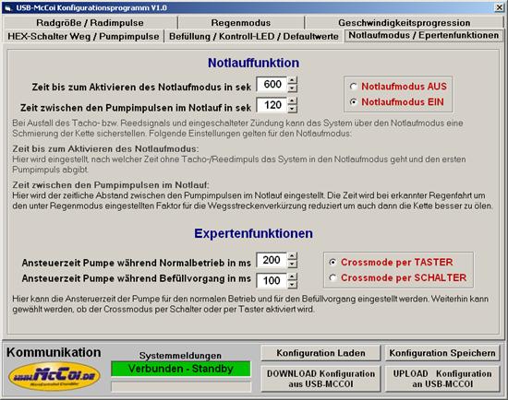Click the application icon in title bar

point(8,7)
